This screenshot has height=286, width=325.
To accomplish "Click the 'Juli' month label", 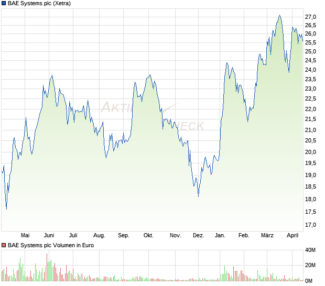I will [73, 236].
